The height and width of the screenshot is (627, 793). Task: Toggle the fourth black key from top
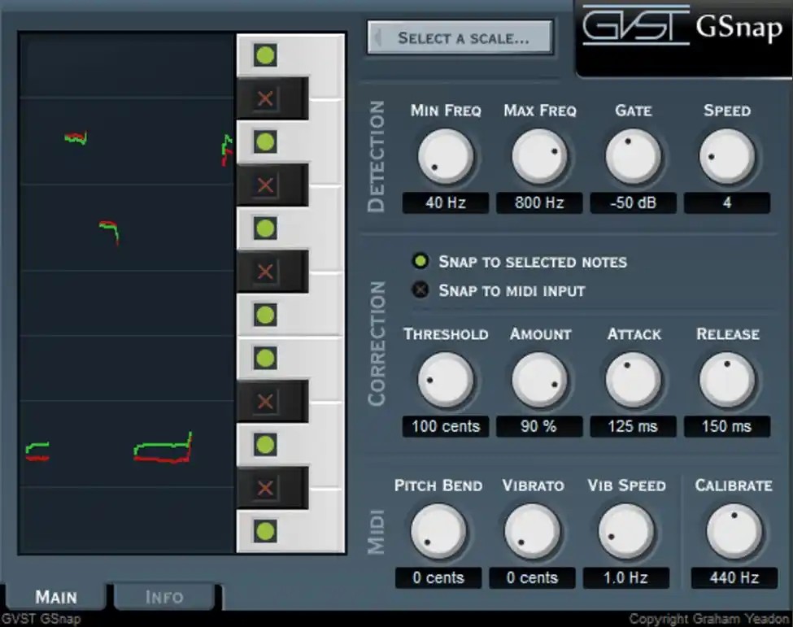(265, 402)
